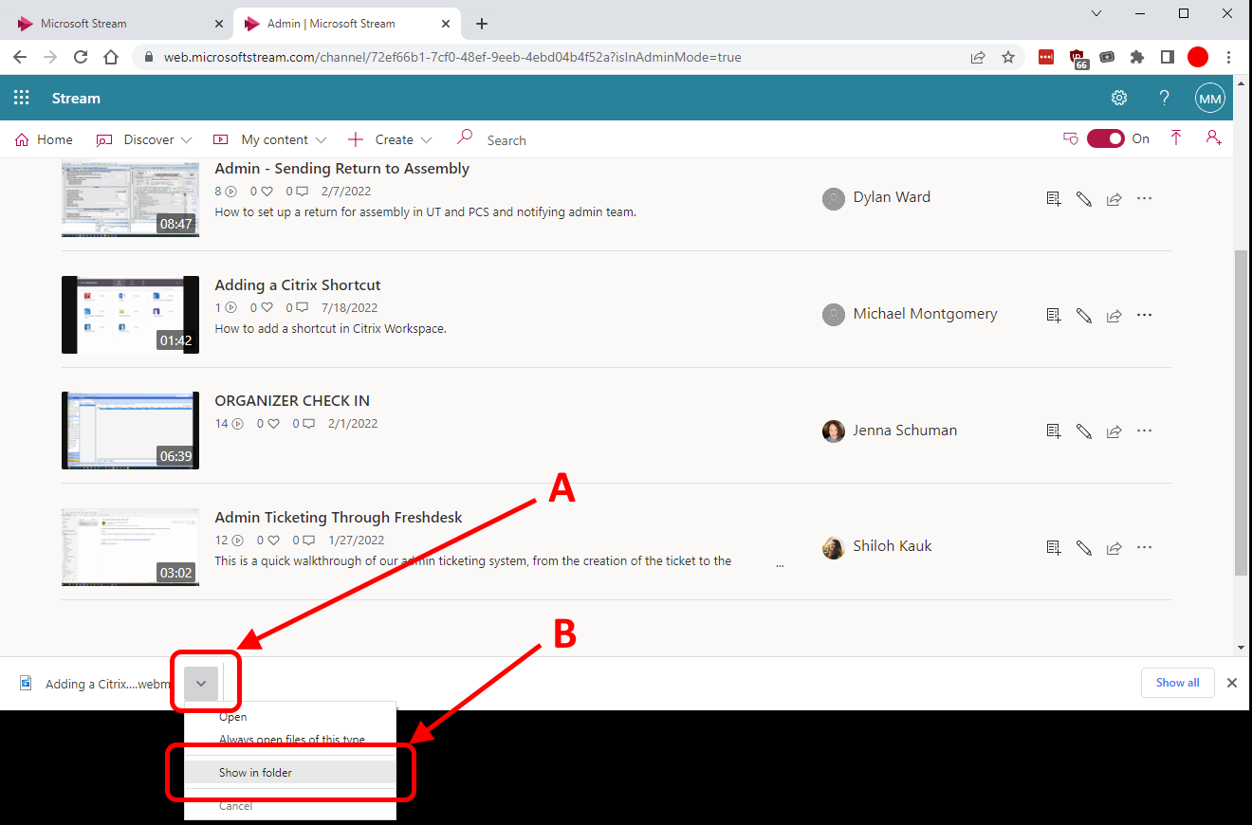Reload the page in Chrome

coord(81,57)
